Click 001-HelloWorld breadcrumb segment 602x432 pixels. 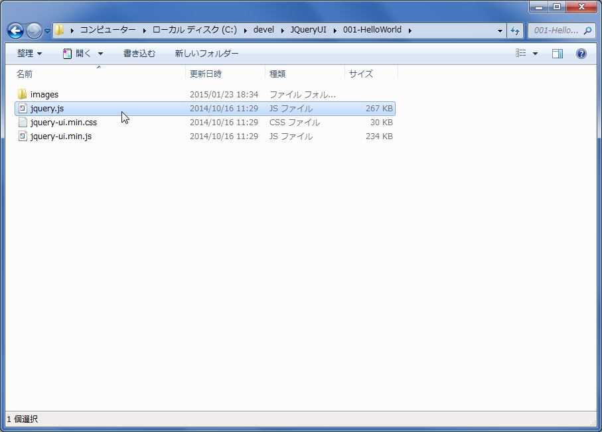[372, 30]
